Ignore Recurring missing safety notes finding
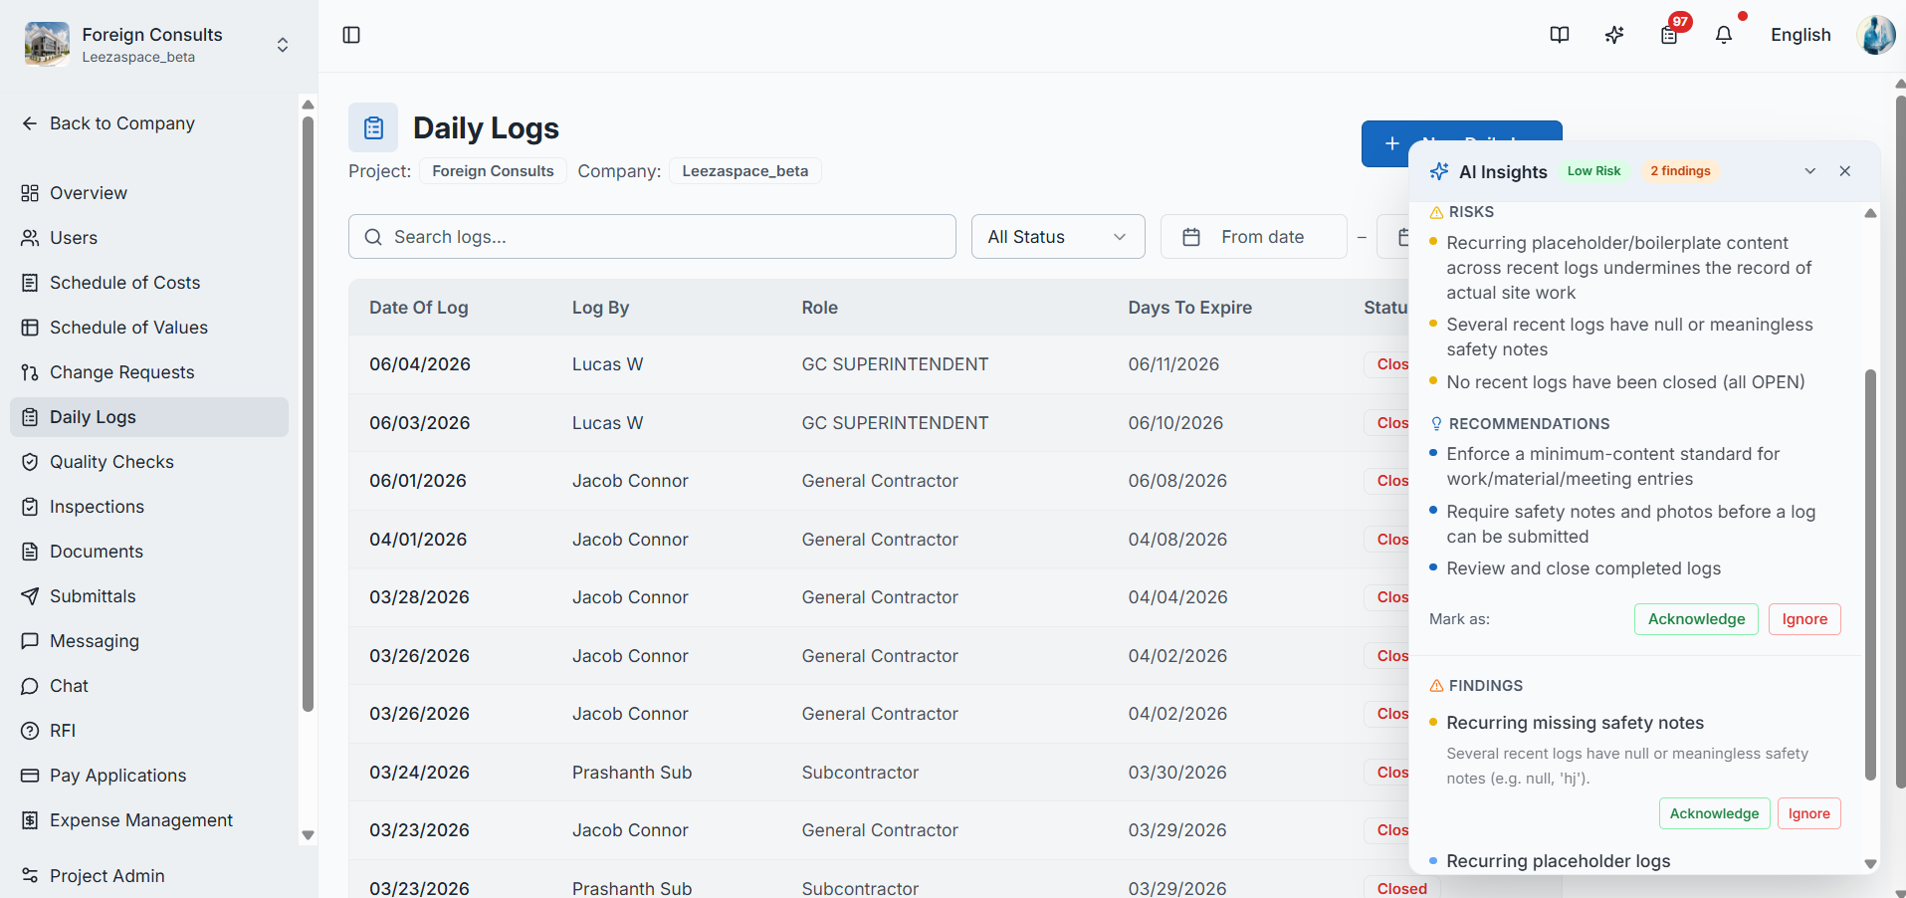 pyautogui.click(x=1808, y=813)
